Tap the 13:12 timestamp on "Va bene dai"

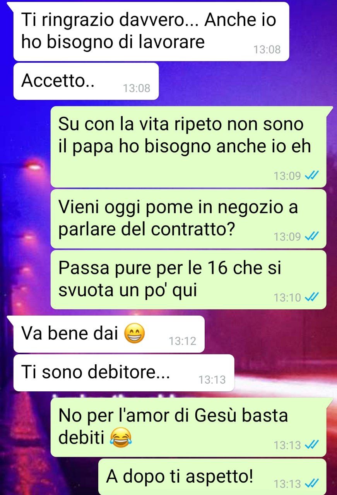click(x=182, y=341)
